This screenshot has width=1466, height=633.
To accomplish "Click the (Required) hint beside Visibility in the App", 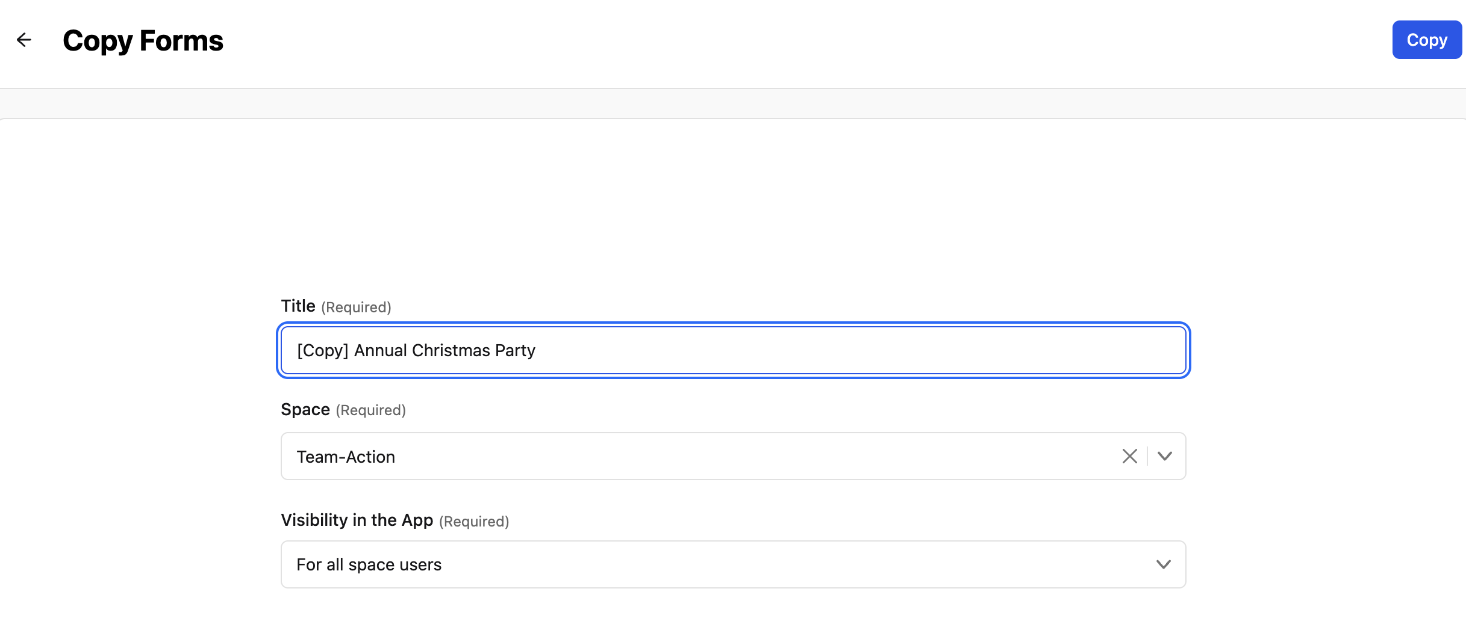I will tap(474, 522).
